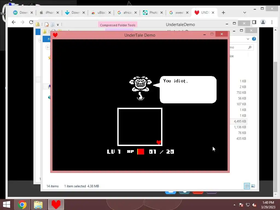This screenshot has height=210, width=280.
Task: Select the 107 KB file row
Action: [x=238, y=104]
